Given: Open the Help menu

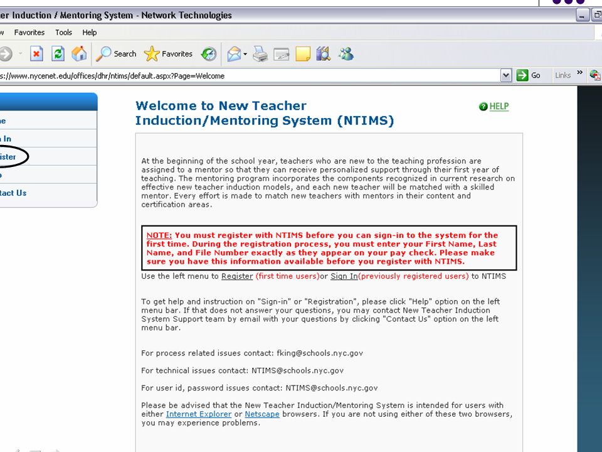Looking at the screenshot, I should 90,33.
